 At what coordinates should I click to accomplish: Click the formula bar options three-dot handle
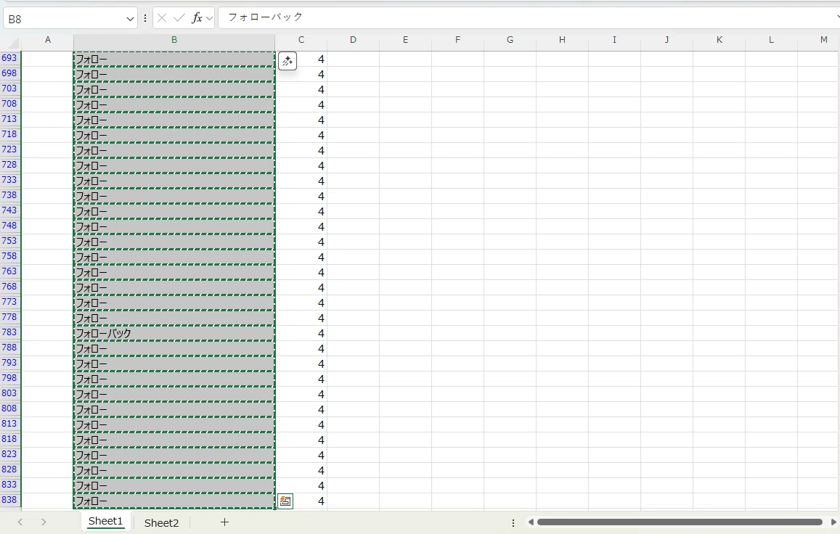pos(145,18)
